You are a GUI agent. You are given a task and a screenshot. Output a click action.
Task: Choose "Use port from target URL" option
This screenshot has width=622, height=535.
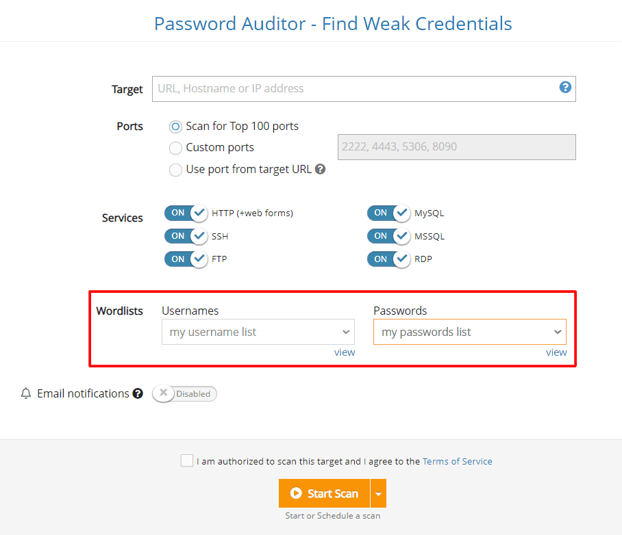(175, 169)
